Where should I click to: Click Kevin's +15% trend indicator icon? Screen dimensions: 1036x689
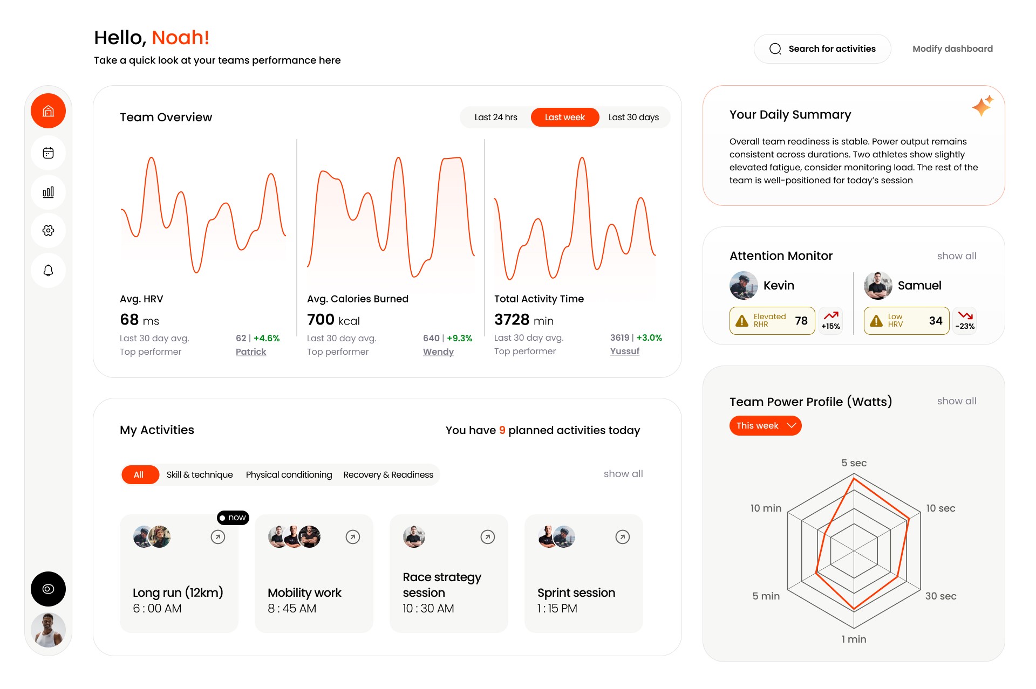pos(830,320)
